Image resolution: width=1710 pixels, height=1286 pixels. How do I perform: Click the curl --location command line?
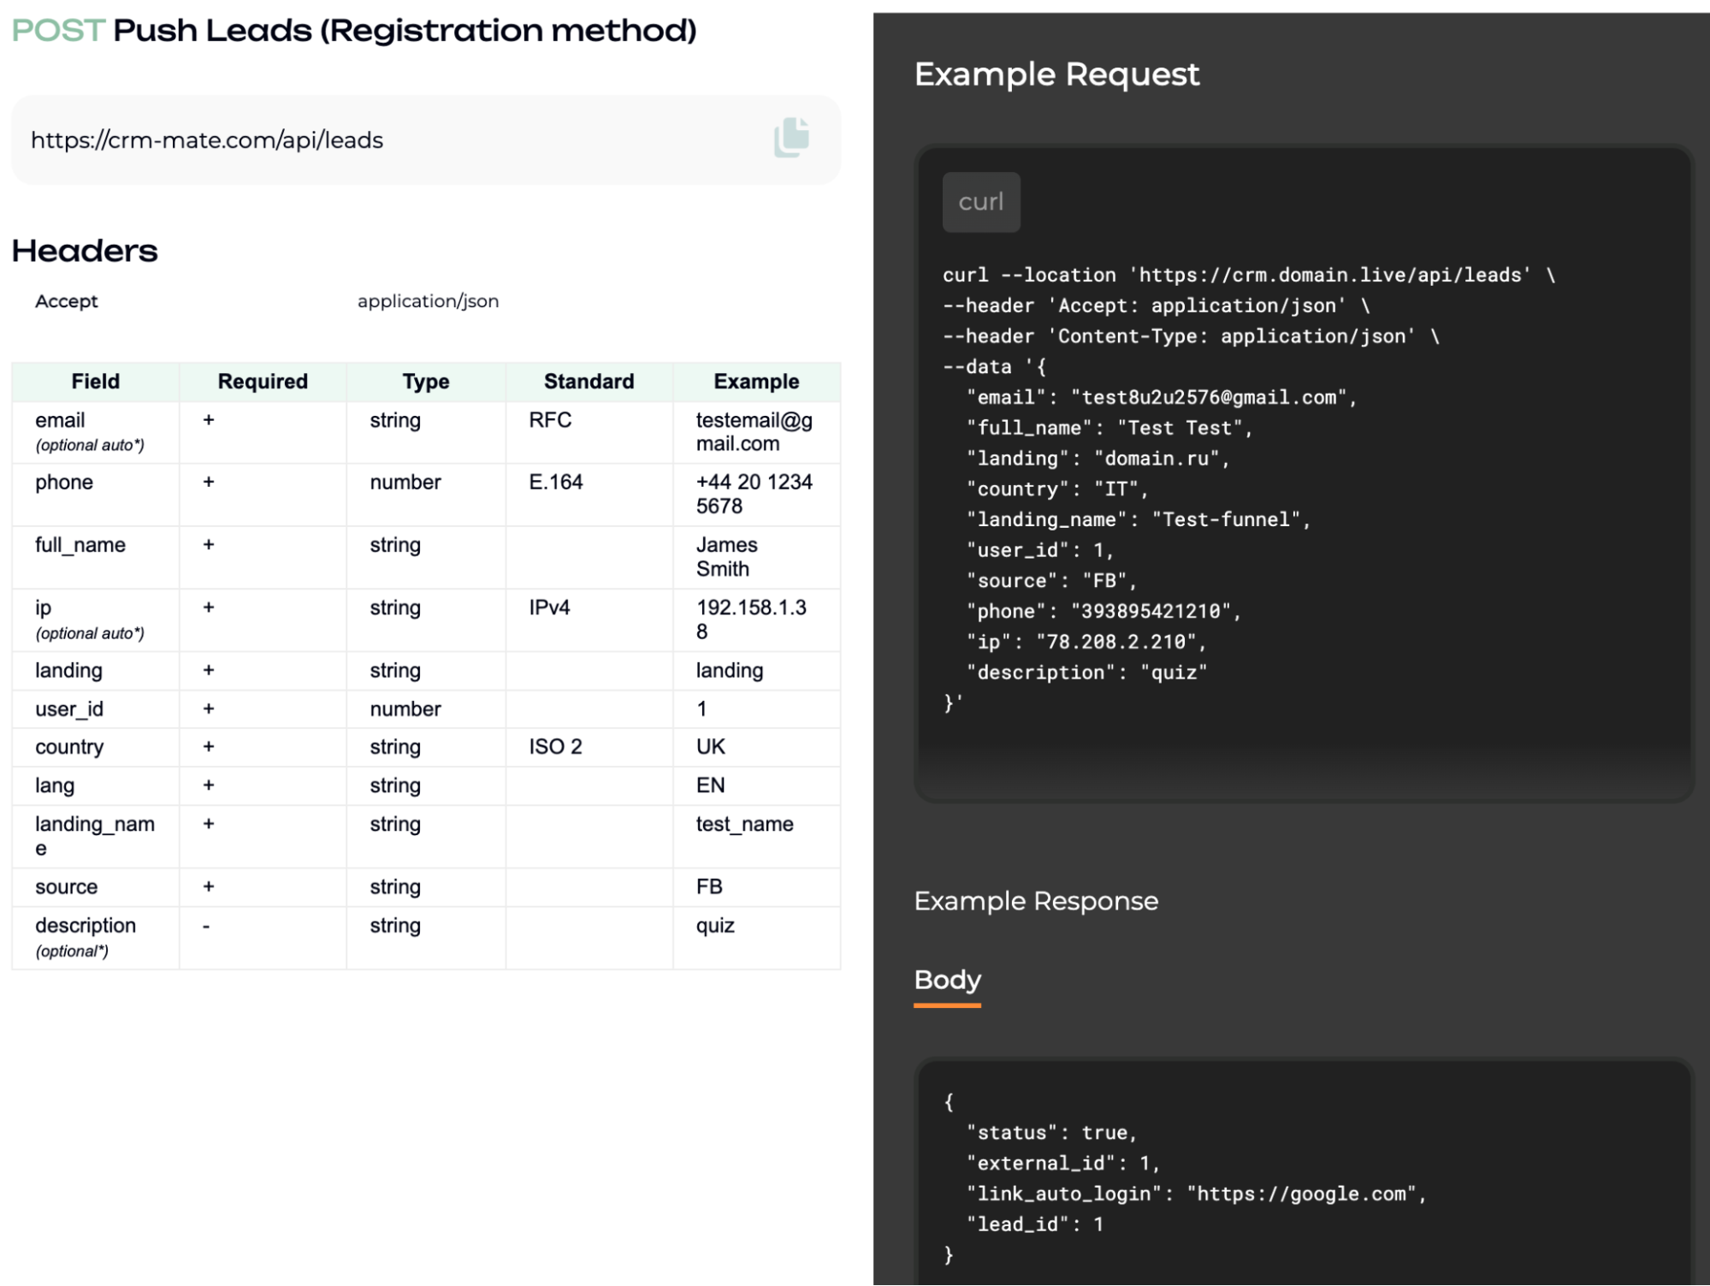pos(1247,276)
